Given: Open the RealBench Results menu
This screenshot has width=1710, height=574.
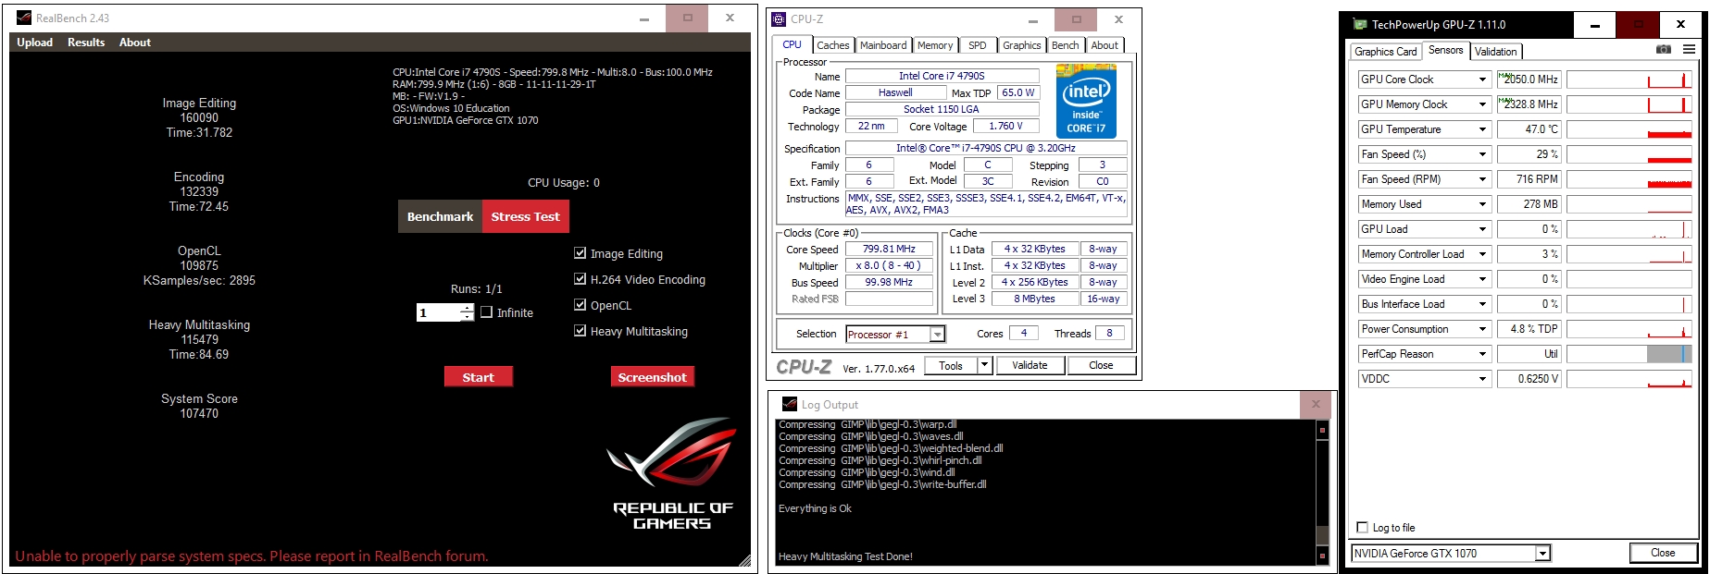Looking at the screenshot, I should tap(86, 43).
